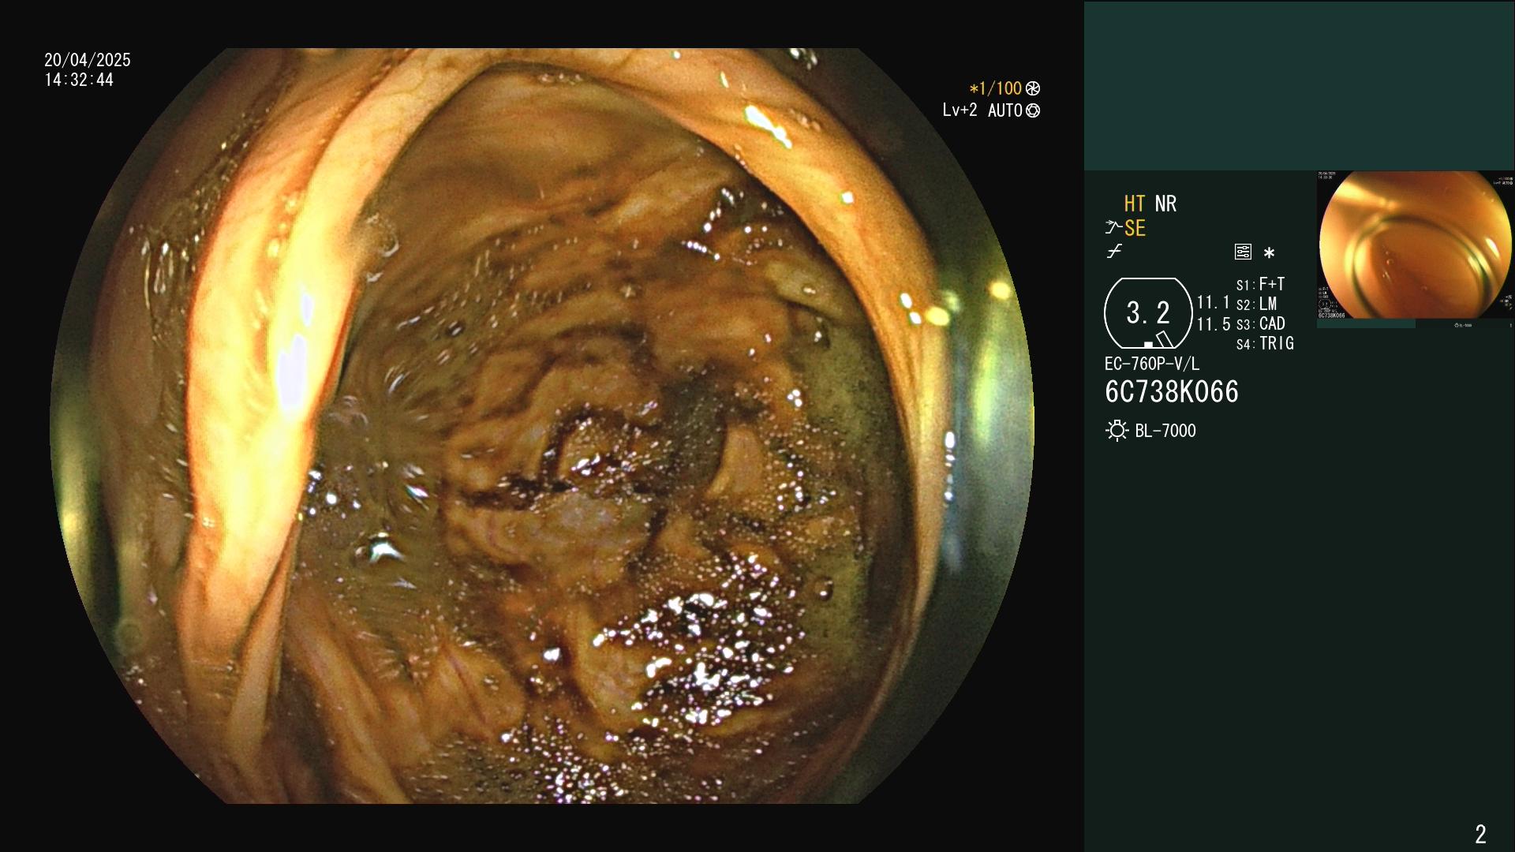Click the AUTO exposure text
The width and height of the screenshot is (1515, 852).
[1005, 110]
